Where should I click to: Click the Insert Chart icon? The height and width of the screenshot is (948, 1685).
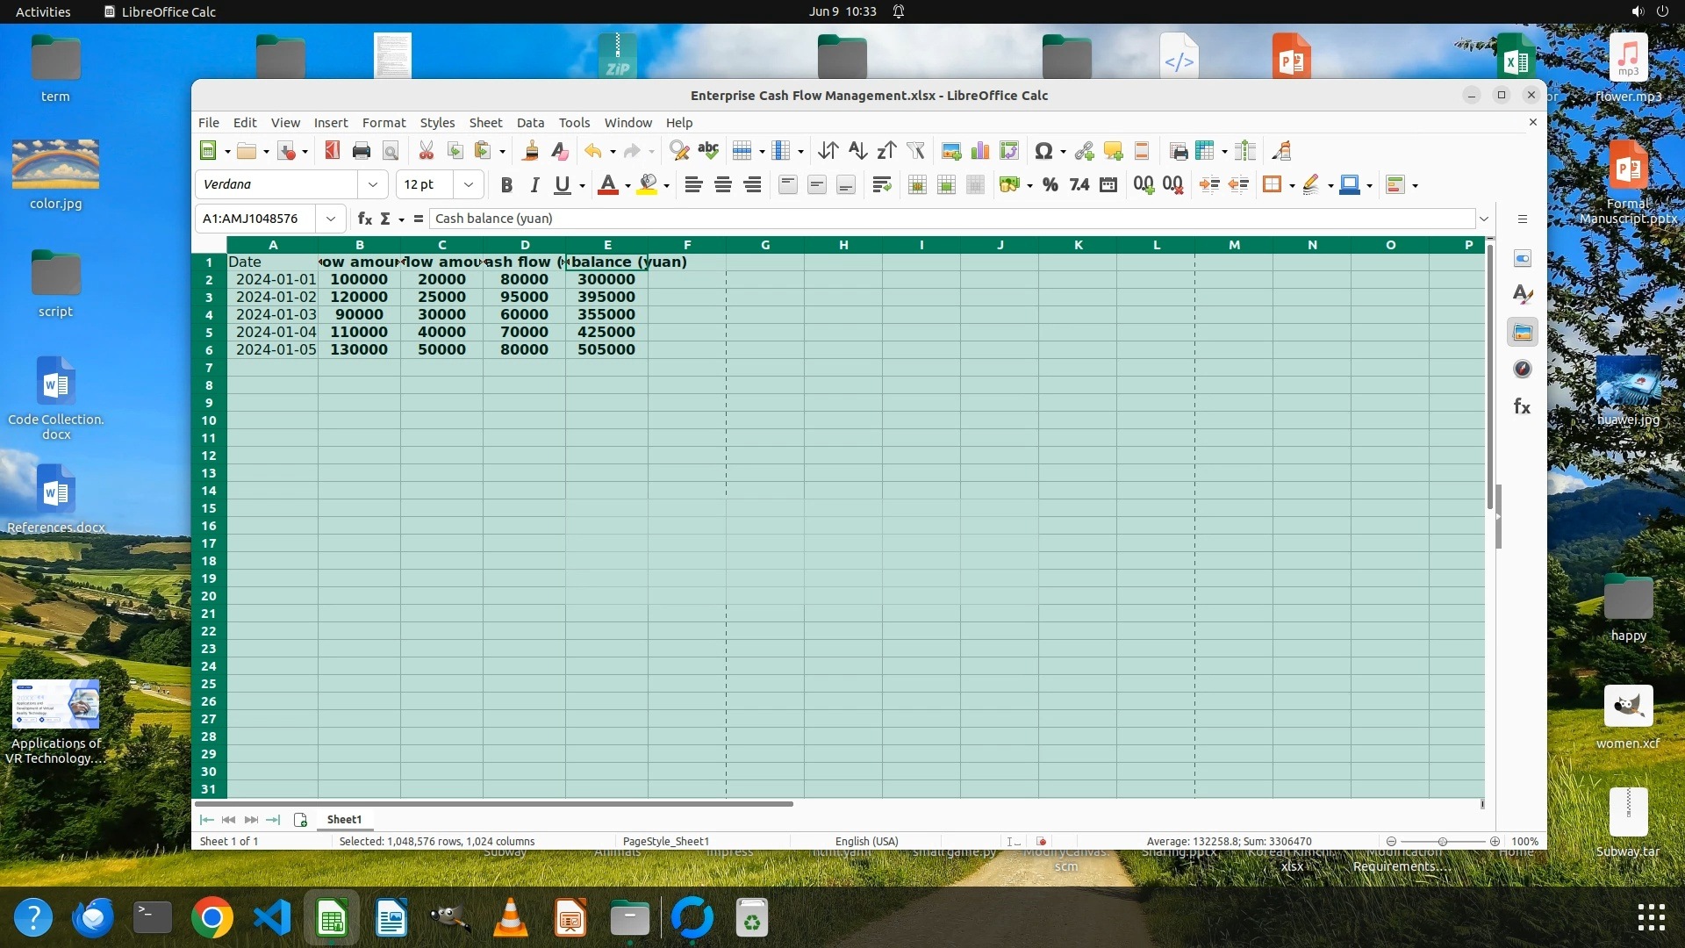(980, 151)
